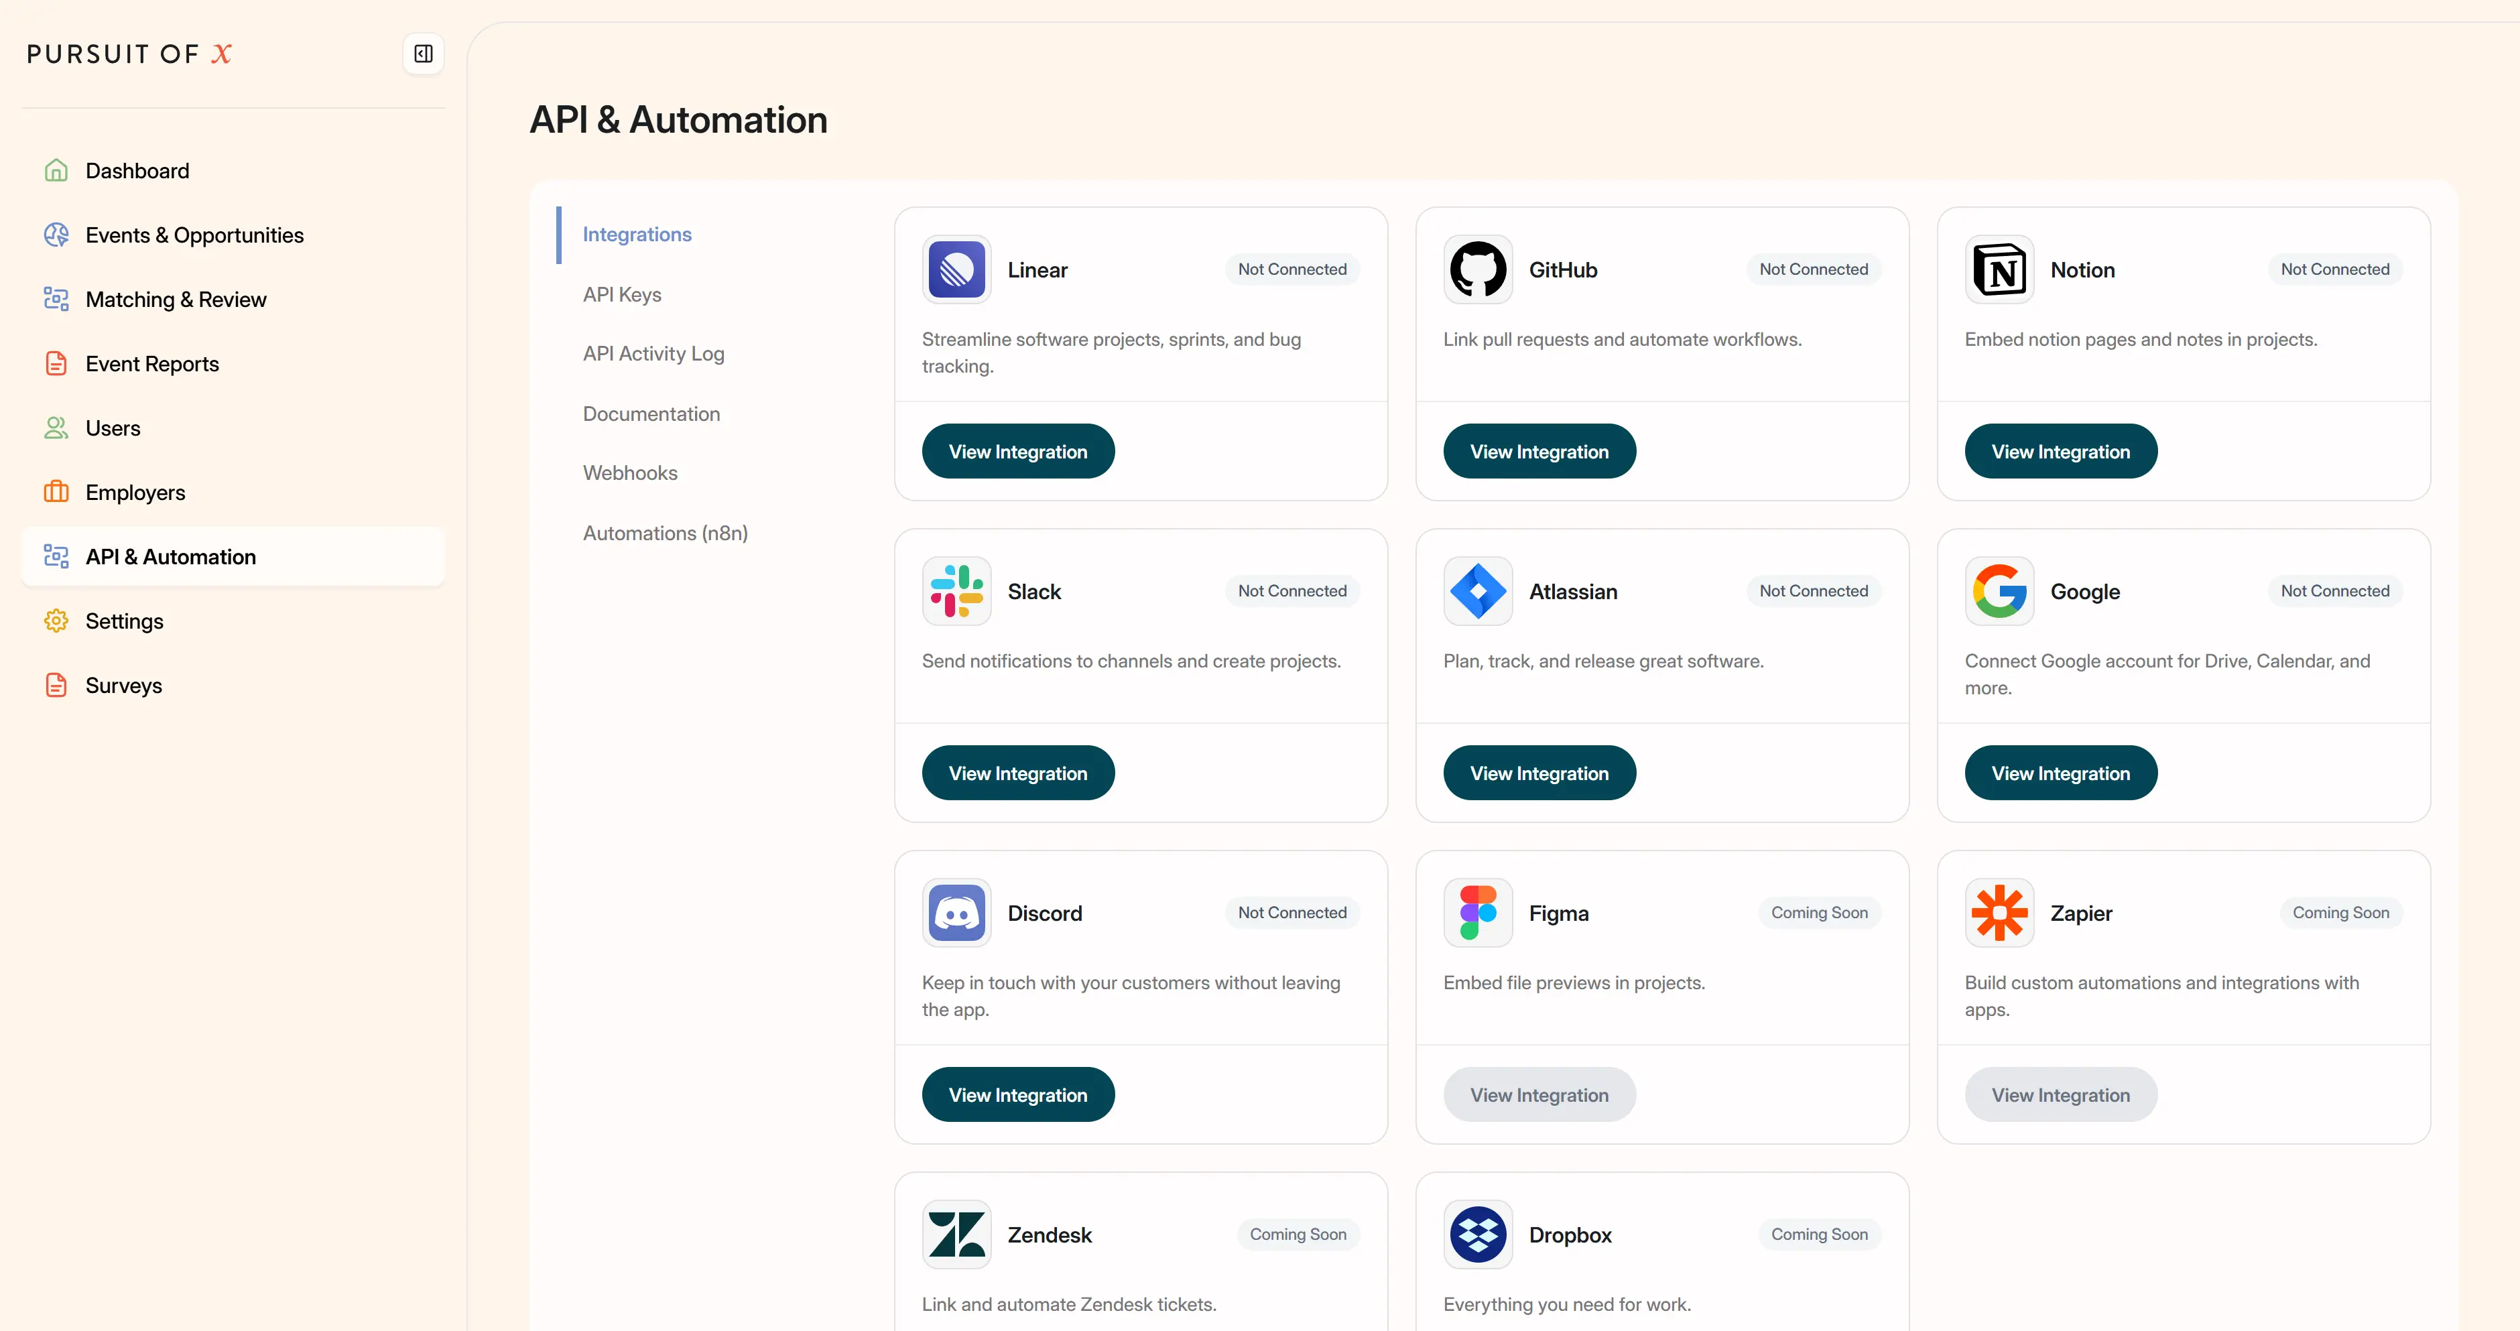Screen dimensions: 2520x1331
Task: Click the Atlassian logo icon
Action: point(1478,590)
